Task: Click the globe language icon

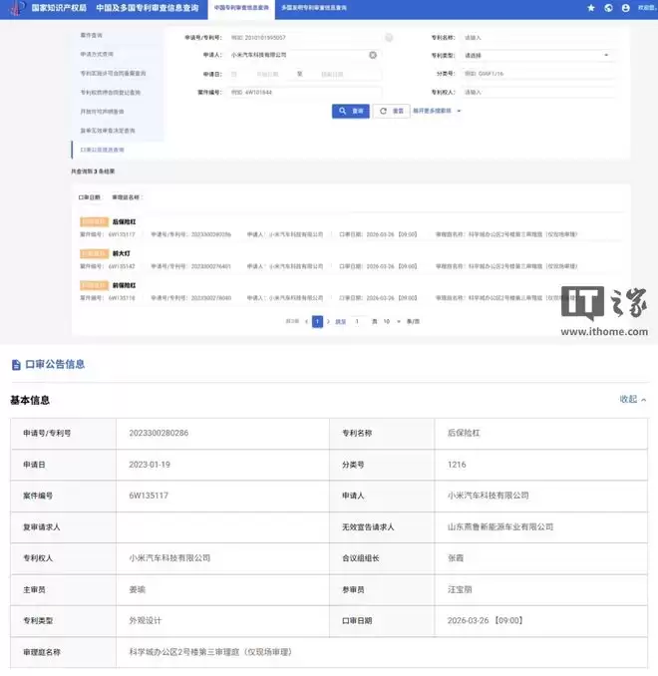Action: (608, 7)
